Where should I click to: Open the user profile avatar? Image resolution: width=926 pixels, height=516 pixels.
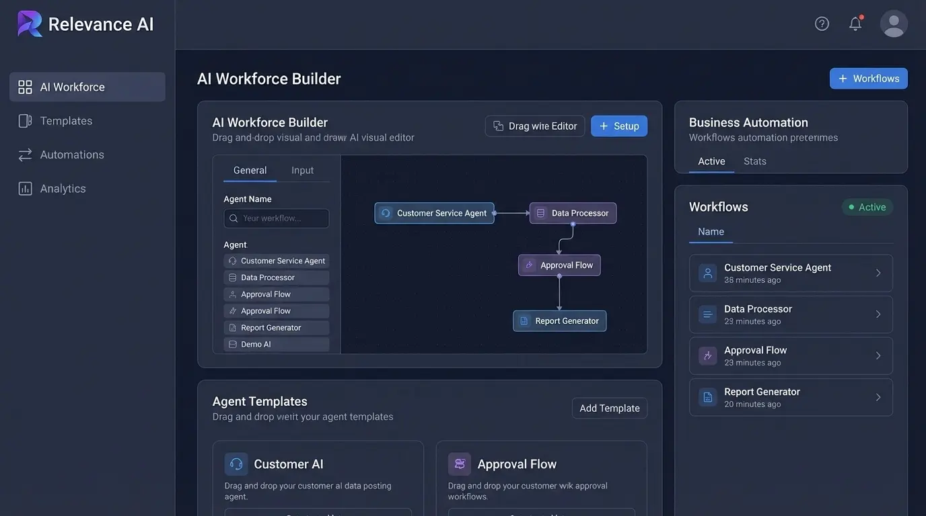(x=894, y=24)
